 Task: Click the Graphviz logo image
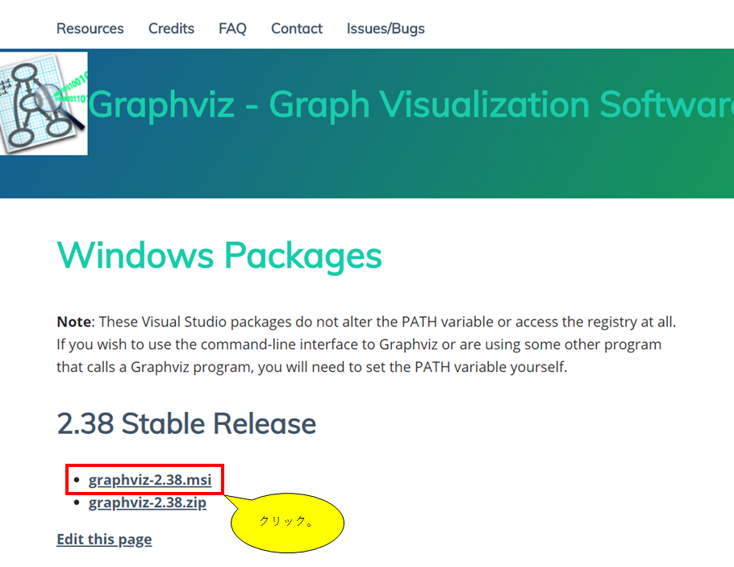pos(44,103)
